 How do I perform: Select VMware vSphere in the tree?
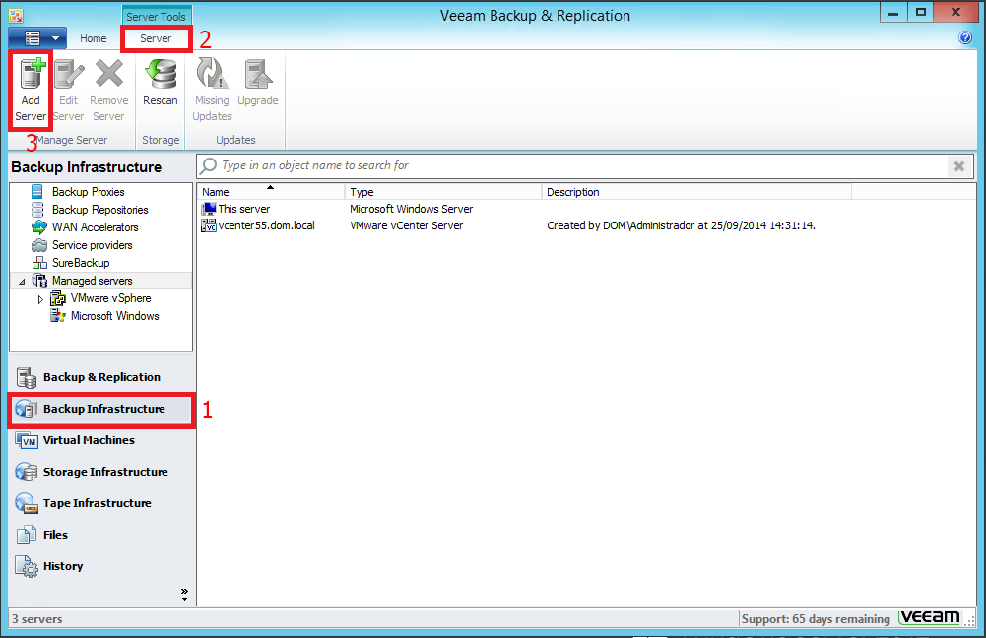tap(110, 298)
